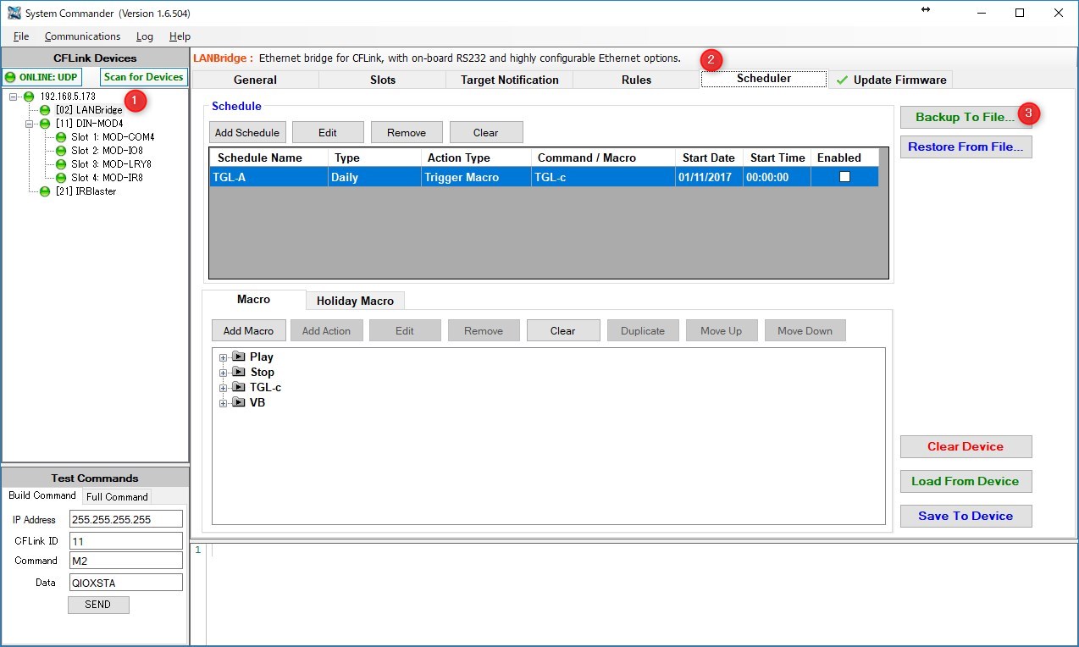This screenshot has width=1079, height=647.
Task: Expand the Stop macro node
Action: pyautogui.click(x=224, y=373)
